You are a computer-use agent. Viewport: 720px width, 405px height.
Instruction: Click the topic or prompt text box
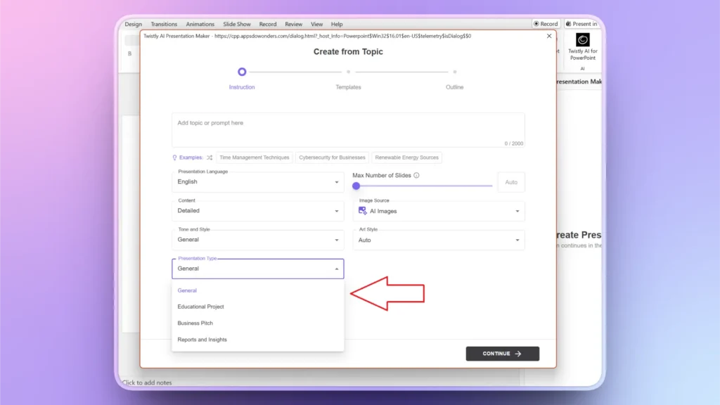[348, 130]
